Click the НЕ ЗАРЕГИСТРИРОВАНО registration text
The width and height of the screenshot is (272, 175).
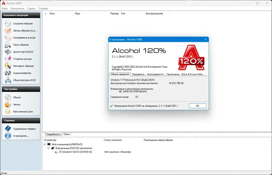pyautogui.click(x=133, y=91)
